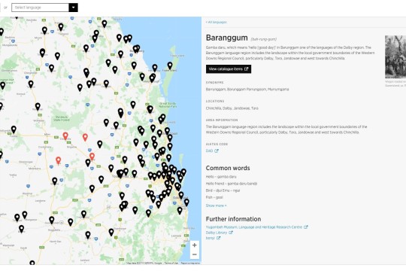Click the black pin on Fraser Island
The image size is (406, 271).
click(170, 65)
